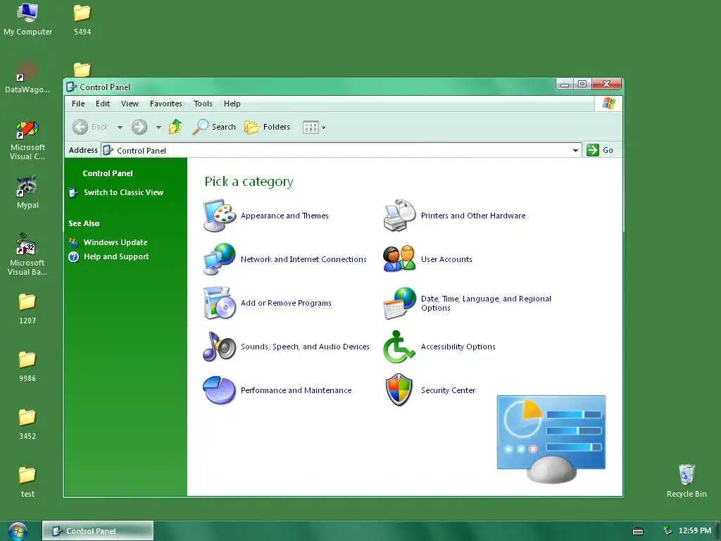721x541 pixels.
Task: Open Add or Remove Programs disc icon
Action: click(x=220, y=303)
